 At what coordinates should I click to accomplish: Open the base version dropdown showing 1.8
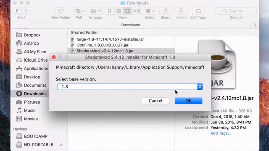point(130,87)
